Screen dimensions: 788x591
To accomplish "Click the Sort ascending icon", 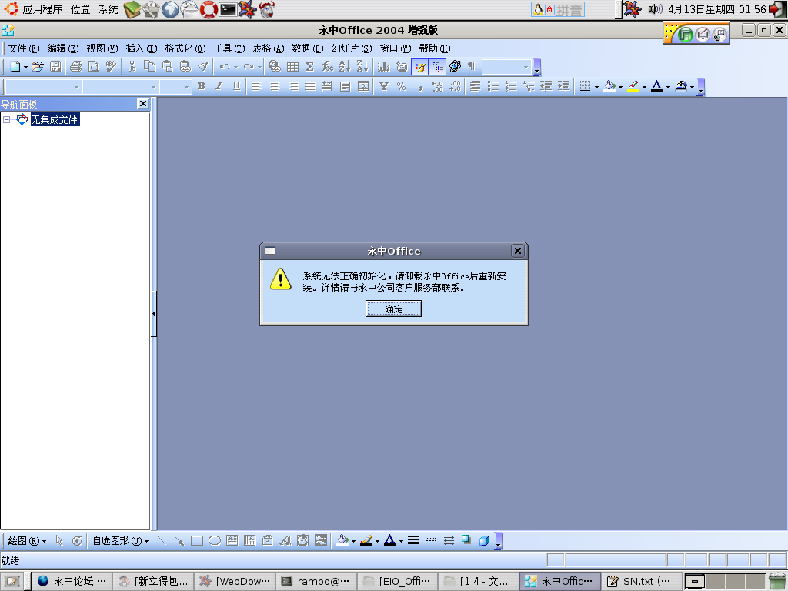I will click(345, 66).
